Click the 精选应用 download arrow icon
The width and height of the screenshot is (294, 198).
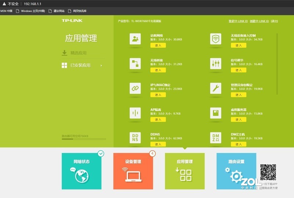click(64, 53)
